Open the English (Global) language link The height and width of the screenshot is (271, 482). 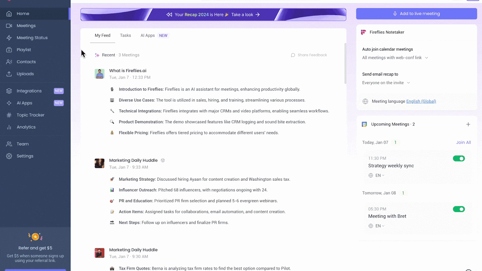(x=421, y=101)
